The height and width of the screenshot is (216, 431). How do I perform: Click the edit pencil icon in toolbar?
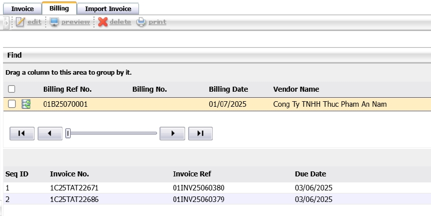point(20,22)
